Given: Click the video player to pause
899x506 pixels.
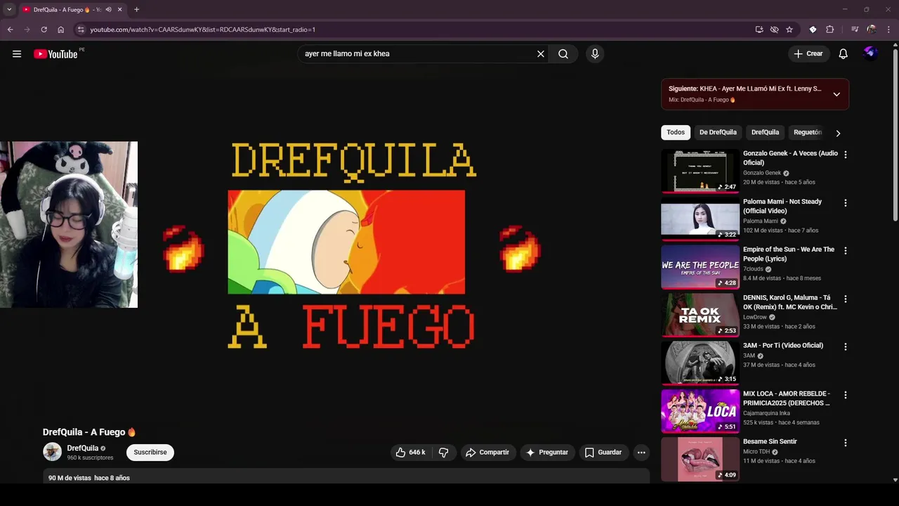Looking at the screenshot, I should (x=346, y=246).
